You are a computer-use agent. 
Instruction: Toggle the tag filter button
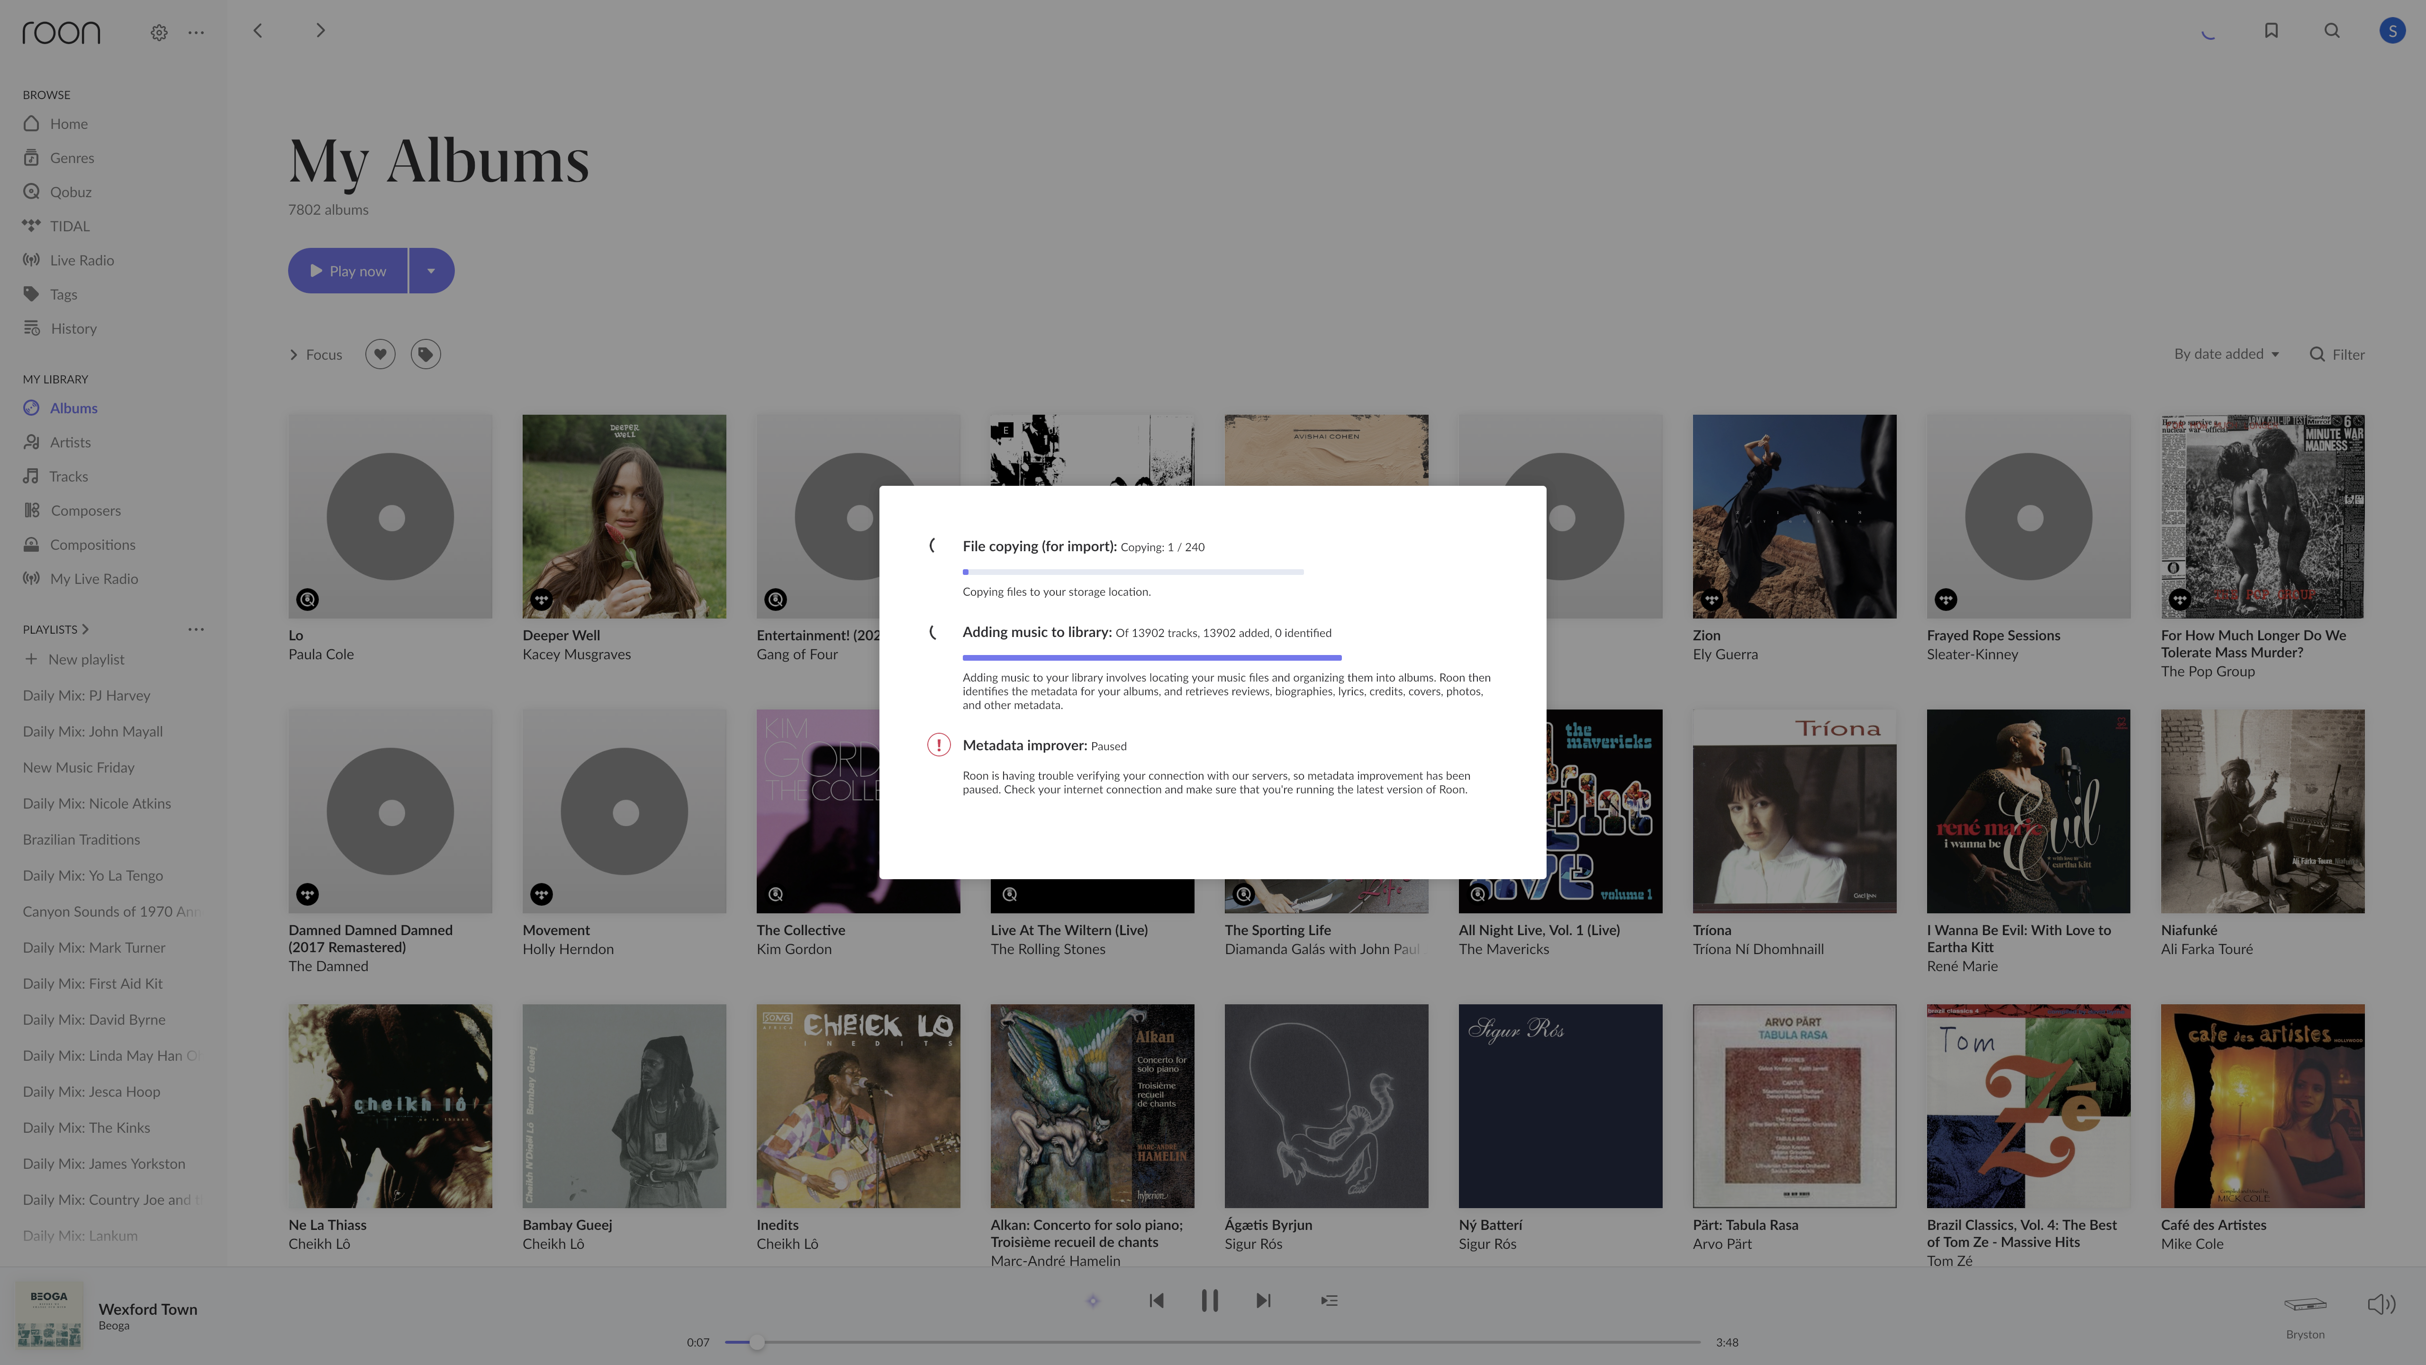[425, 354]
